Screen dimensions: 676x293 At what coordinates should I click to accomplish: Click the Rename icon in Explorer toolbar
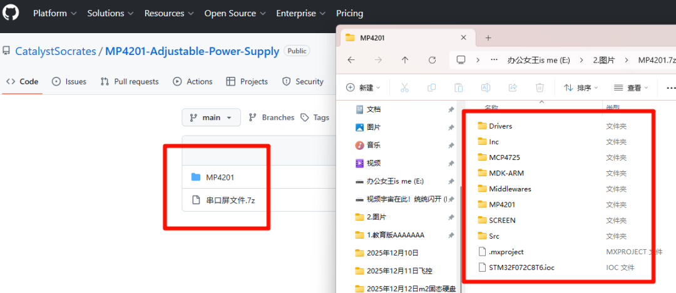(x=486, y=87)
